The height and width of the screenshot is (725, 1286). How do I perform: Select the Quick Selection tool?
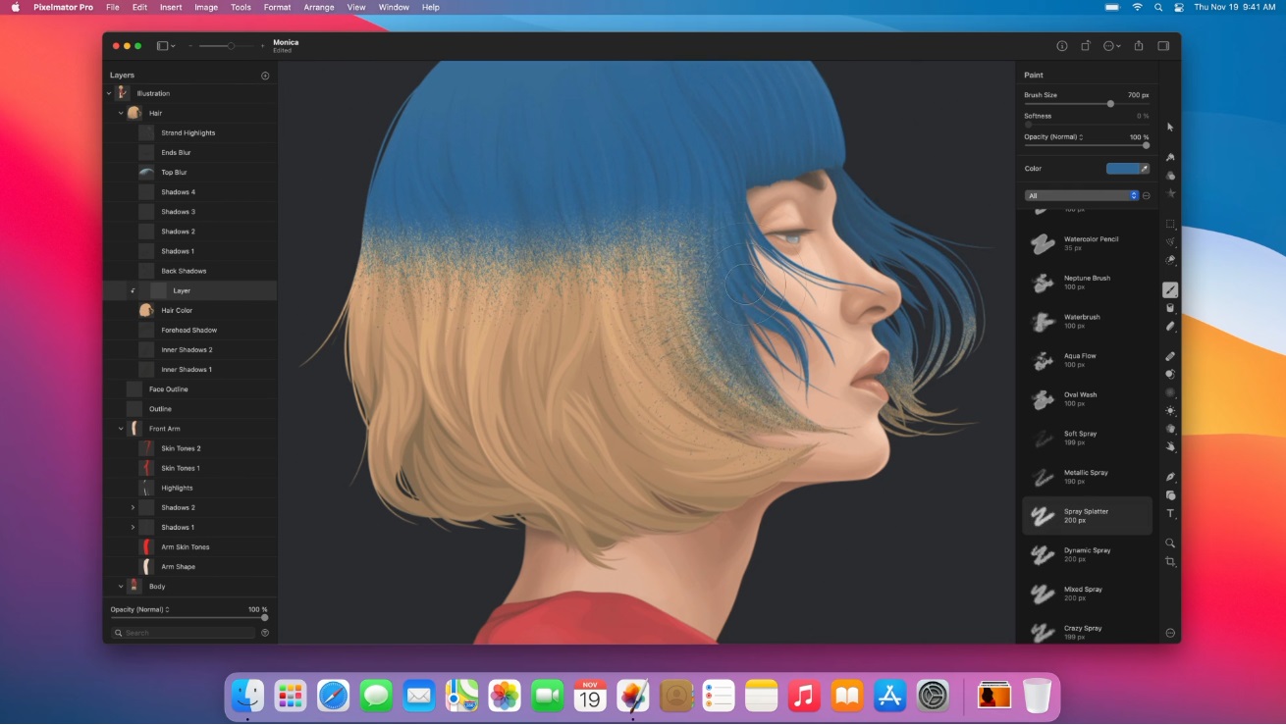1170,260
